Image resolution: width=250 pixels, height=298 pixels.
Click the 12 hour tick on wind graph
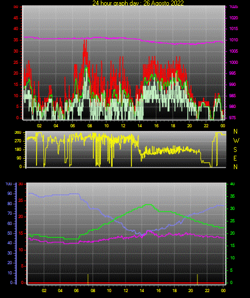coord(123,126)
